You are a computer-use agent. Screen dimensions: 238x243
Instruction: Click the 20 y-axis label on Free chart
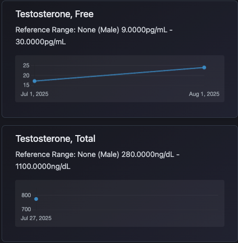coord(26,76)
